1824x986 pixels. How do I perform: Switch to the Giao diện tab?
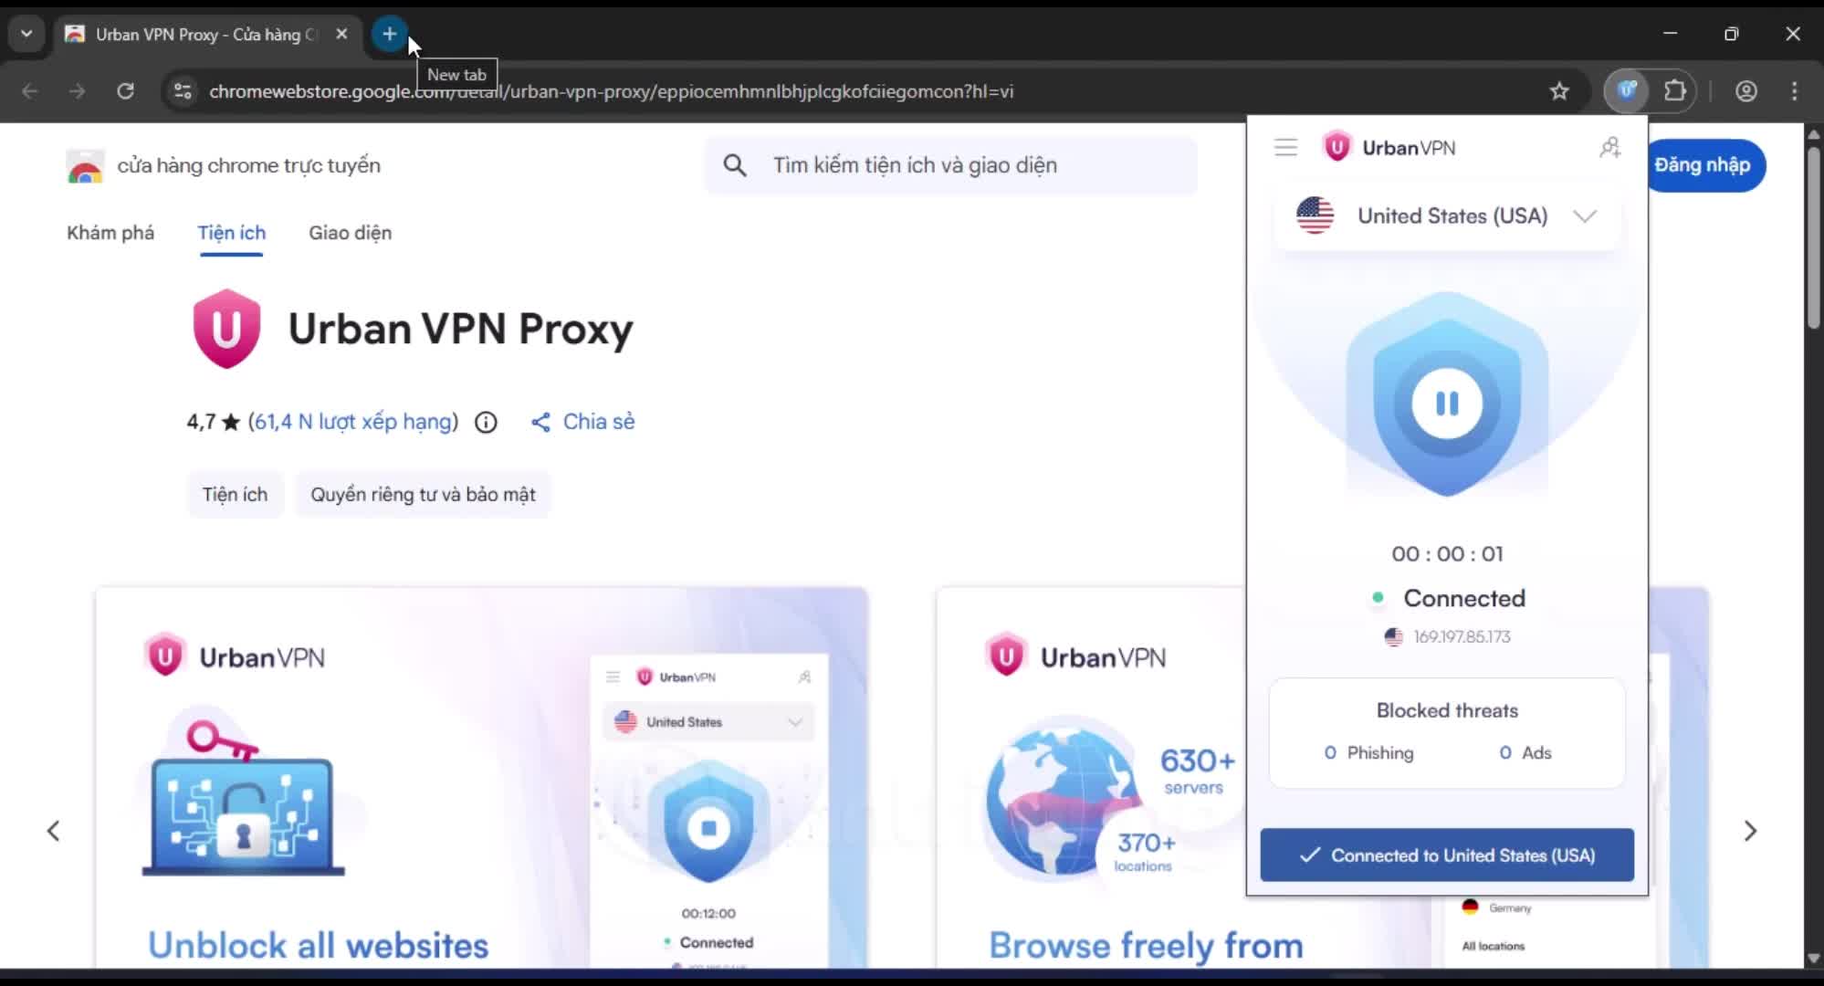pyautogui.click(x=350, y=233)
